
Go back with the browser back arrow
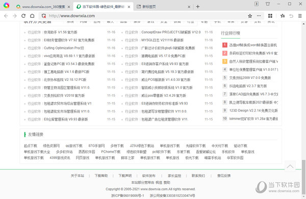(x=6, y=16)
